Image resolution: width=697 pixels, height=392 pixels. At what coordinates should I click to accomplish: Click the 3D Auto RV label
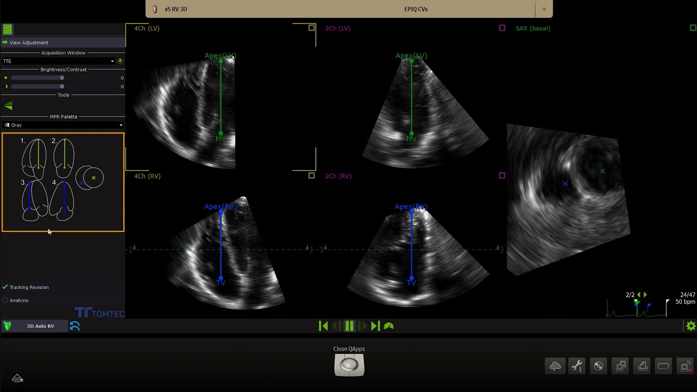click(x=40, y=326)
